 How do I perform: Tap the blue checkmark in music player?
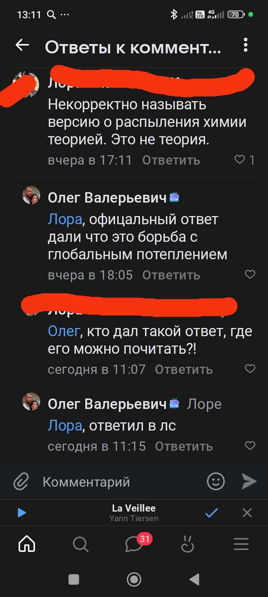tap(211, 513)
